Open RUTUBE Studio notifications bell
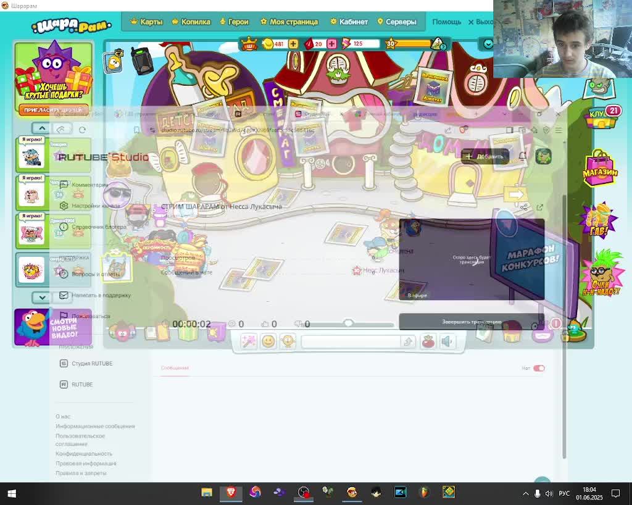632x505 pixels. pyautogui.click(x=523, y=156)
